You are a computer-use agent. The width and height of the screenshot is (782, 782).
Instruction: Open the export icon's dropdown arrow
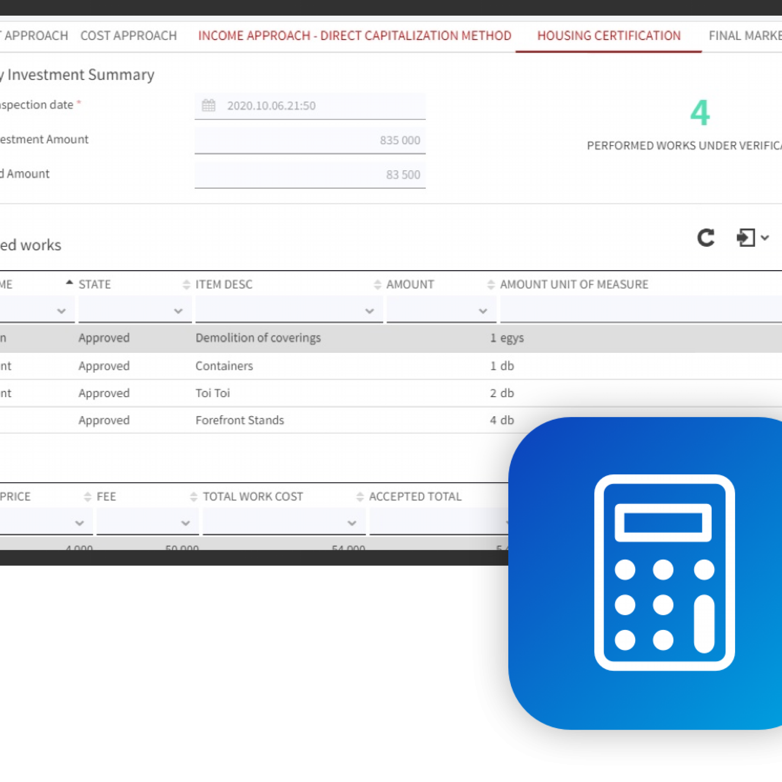click(764, 238)
